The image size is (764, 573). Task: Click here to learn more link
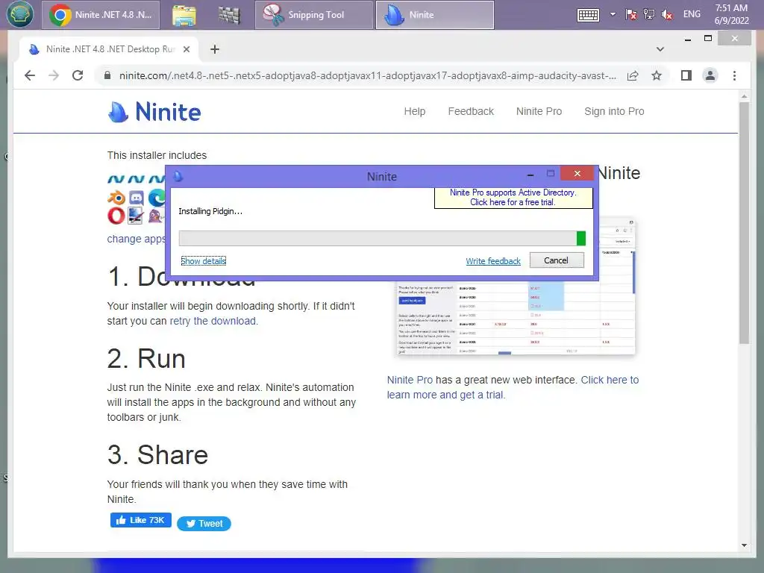click(513, 387)
